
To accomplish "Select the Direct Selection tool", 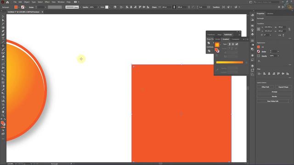I will 3,20.
